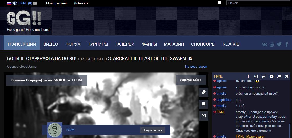Click the На весь экран fullscreen link

[196, 67]
